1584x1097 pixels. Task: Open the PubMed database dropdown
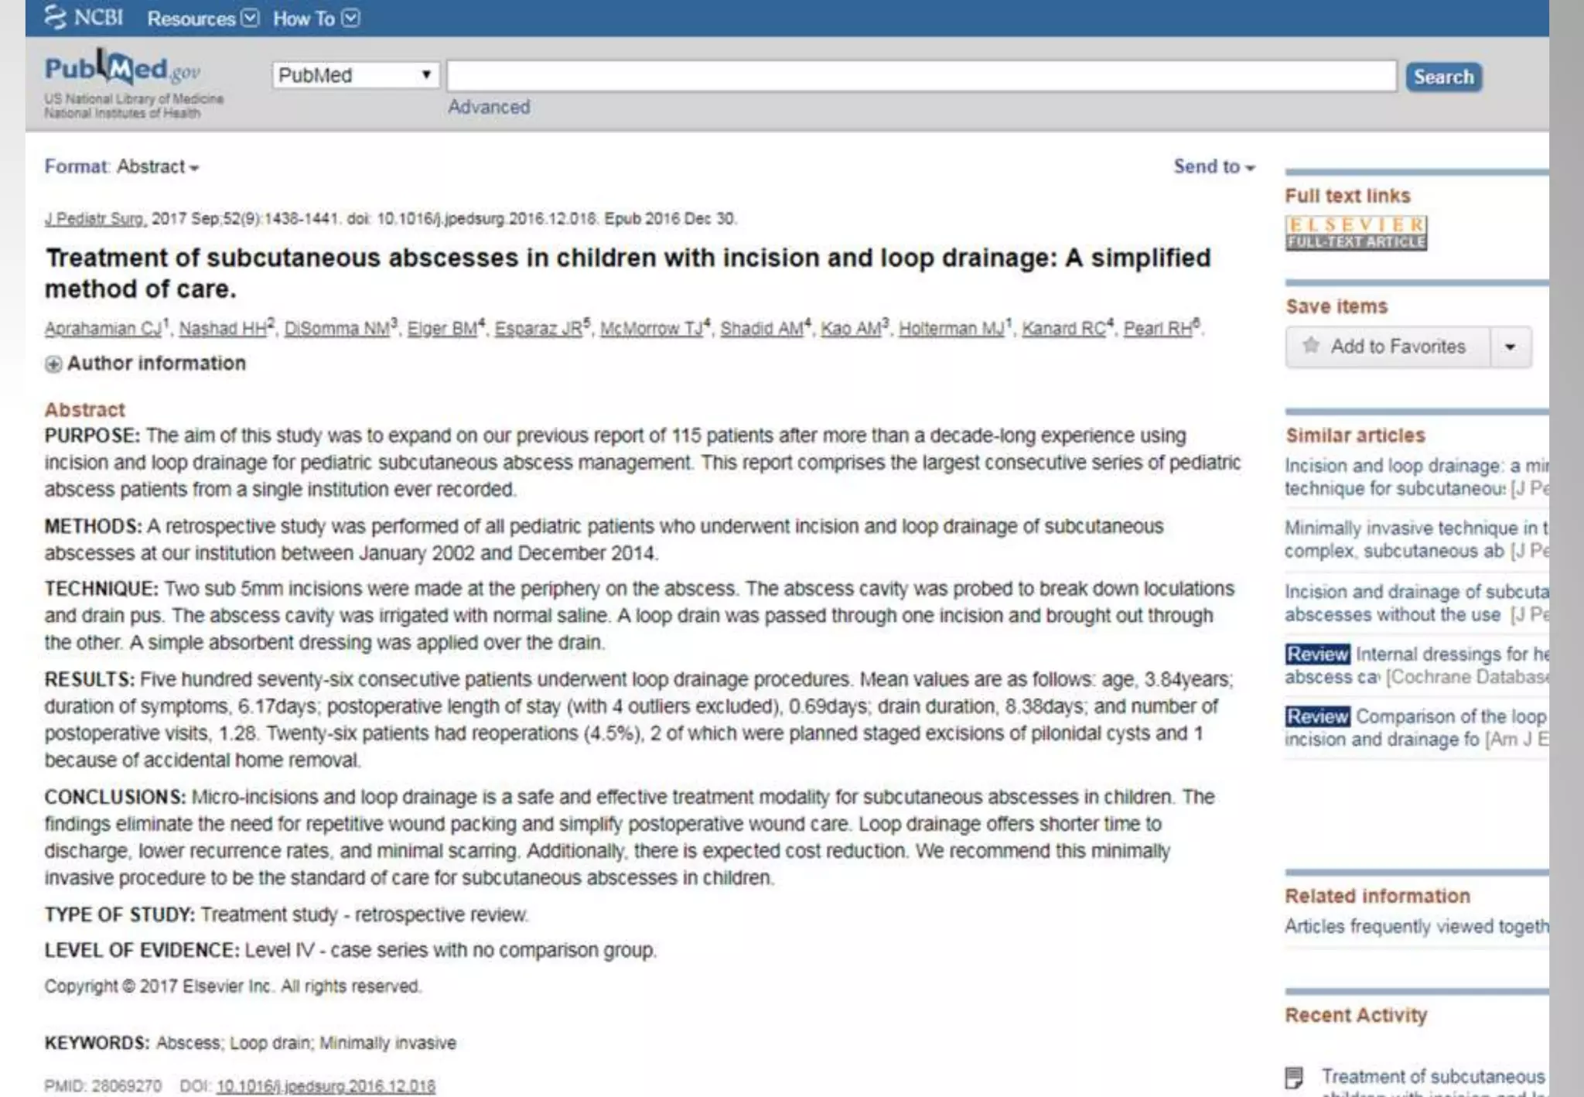tap(355, 75)
